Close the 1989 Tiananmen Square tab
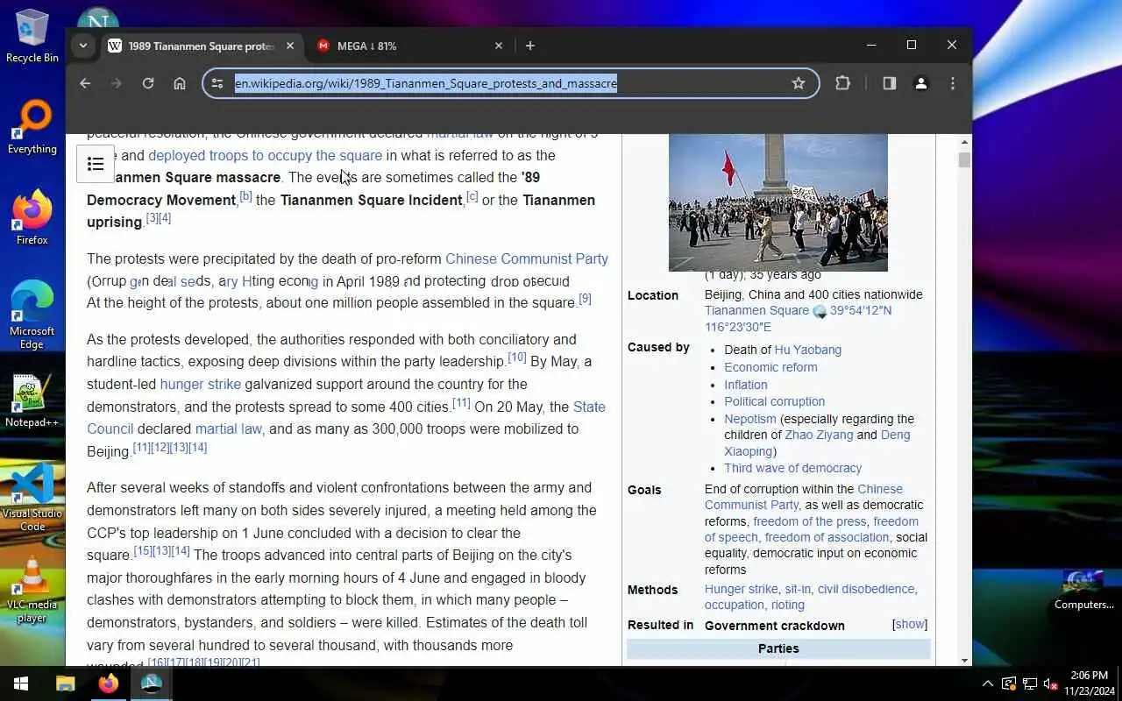Screen dimensions: 1122x701 pyautogui.click(x=290, y=46)
